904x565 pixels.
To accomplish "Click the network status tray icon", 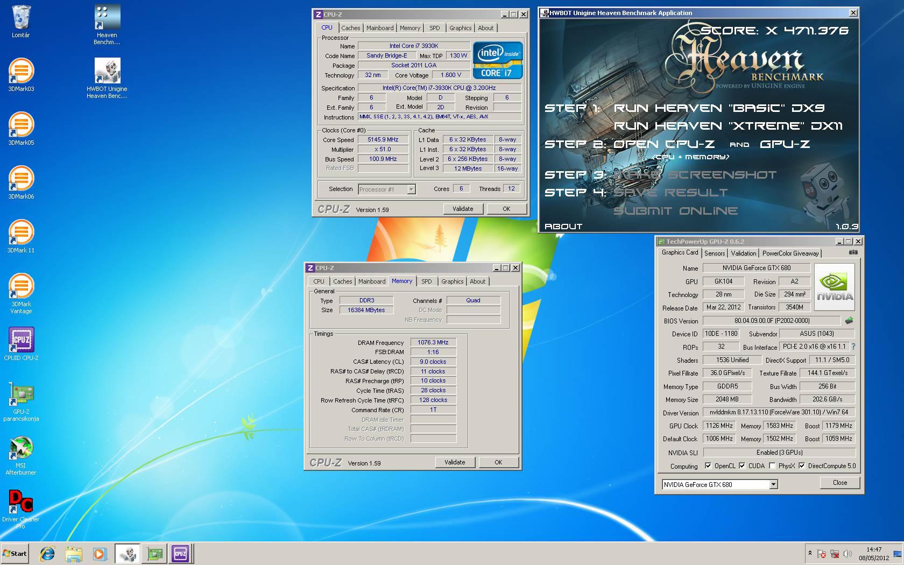I will pyautogui.click(x=835, y=553).
